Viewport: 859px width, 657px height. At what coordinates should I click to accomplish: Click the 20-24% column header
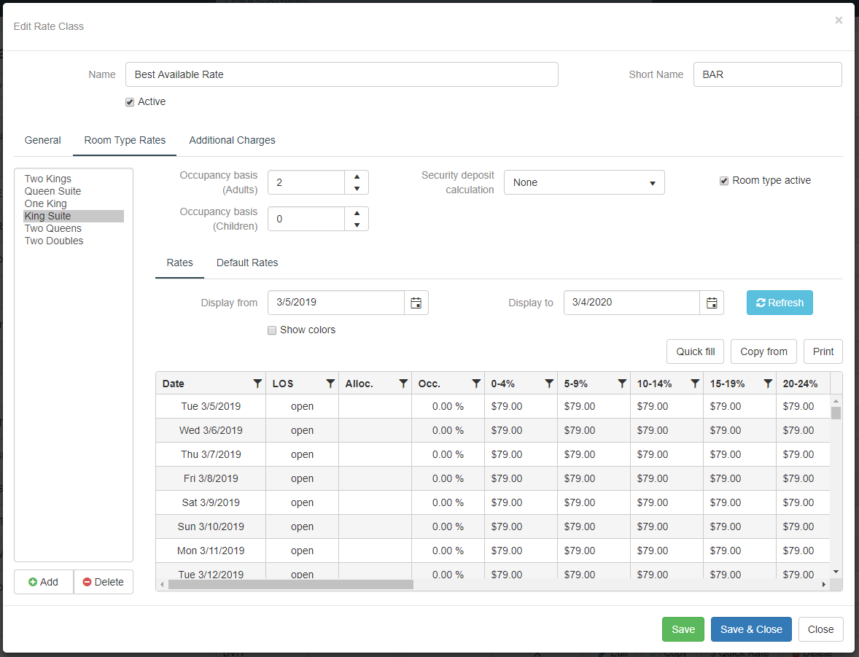803,384
